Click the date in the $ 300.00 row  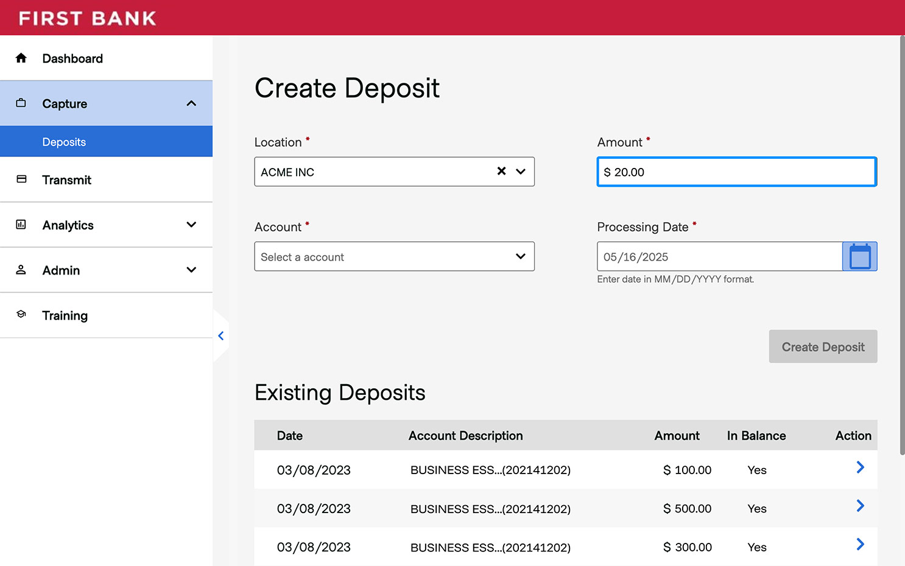tap(314, 547)
